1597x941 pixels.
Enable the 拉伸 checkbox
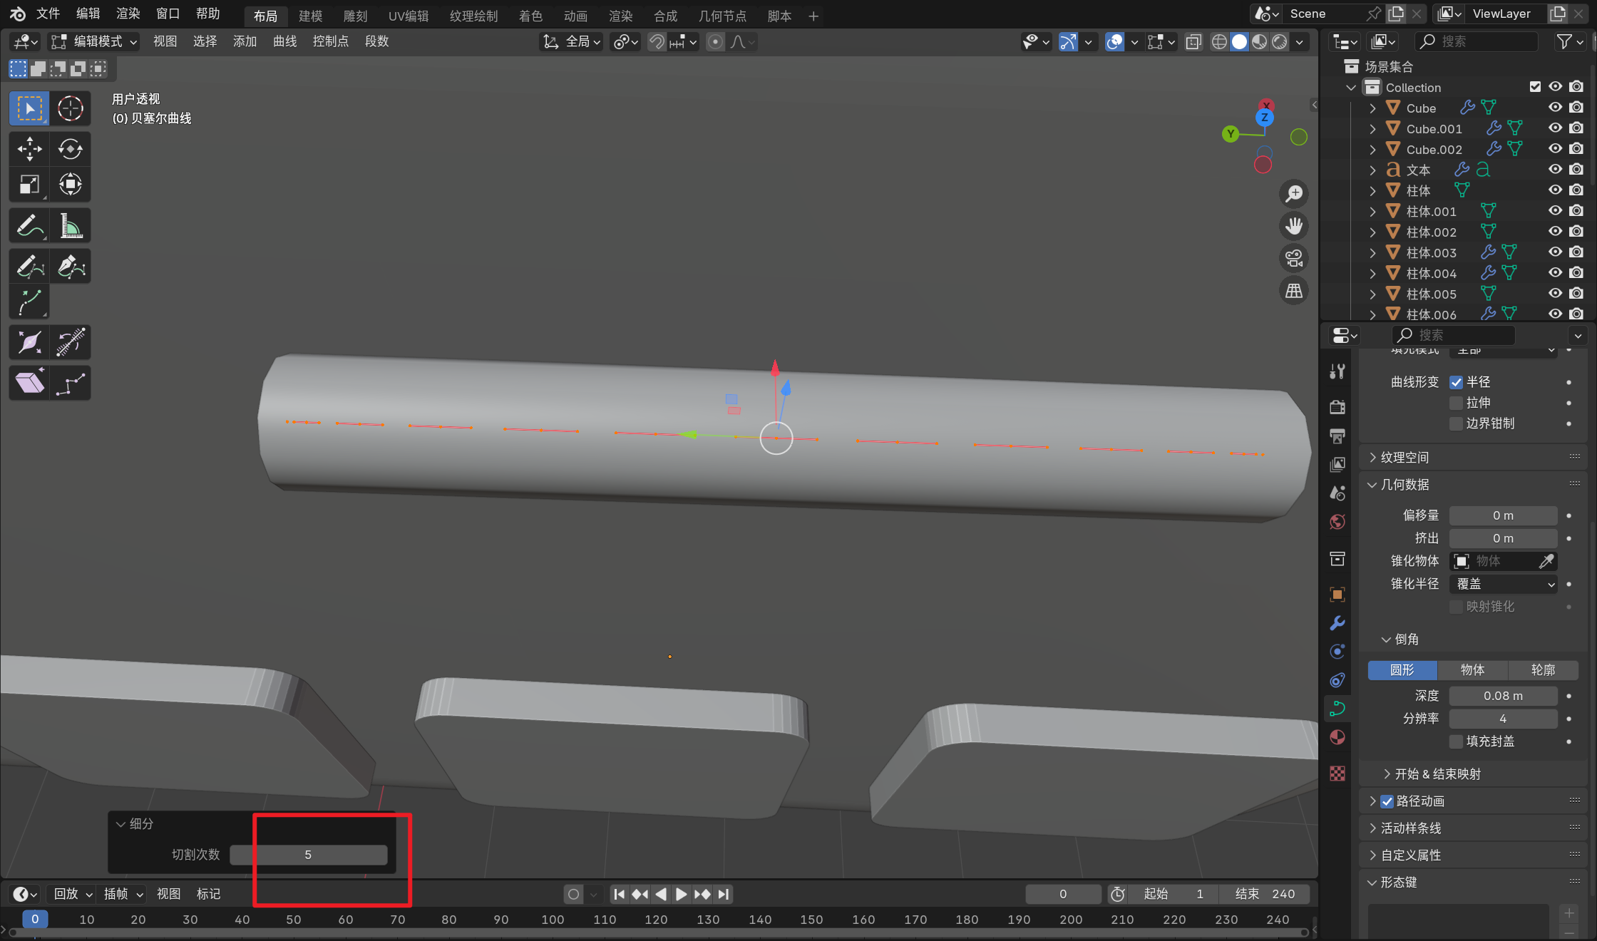tap(1457, 403)
